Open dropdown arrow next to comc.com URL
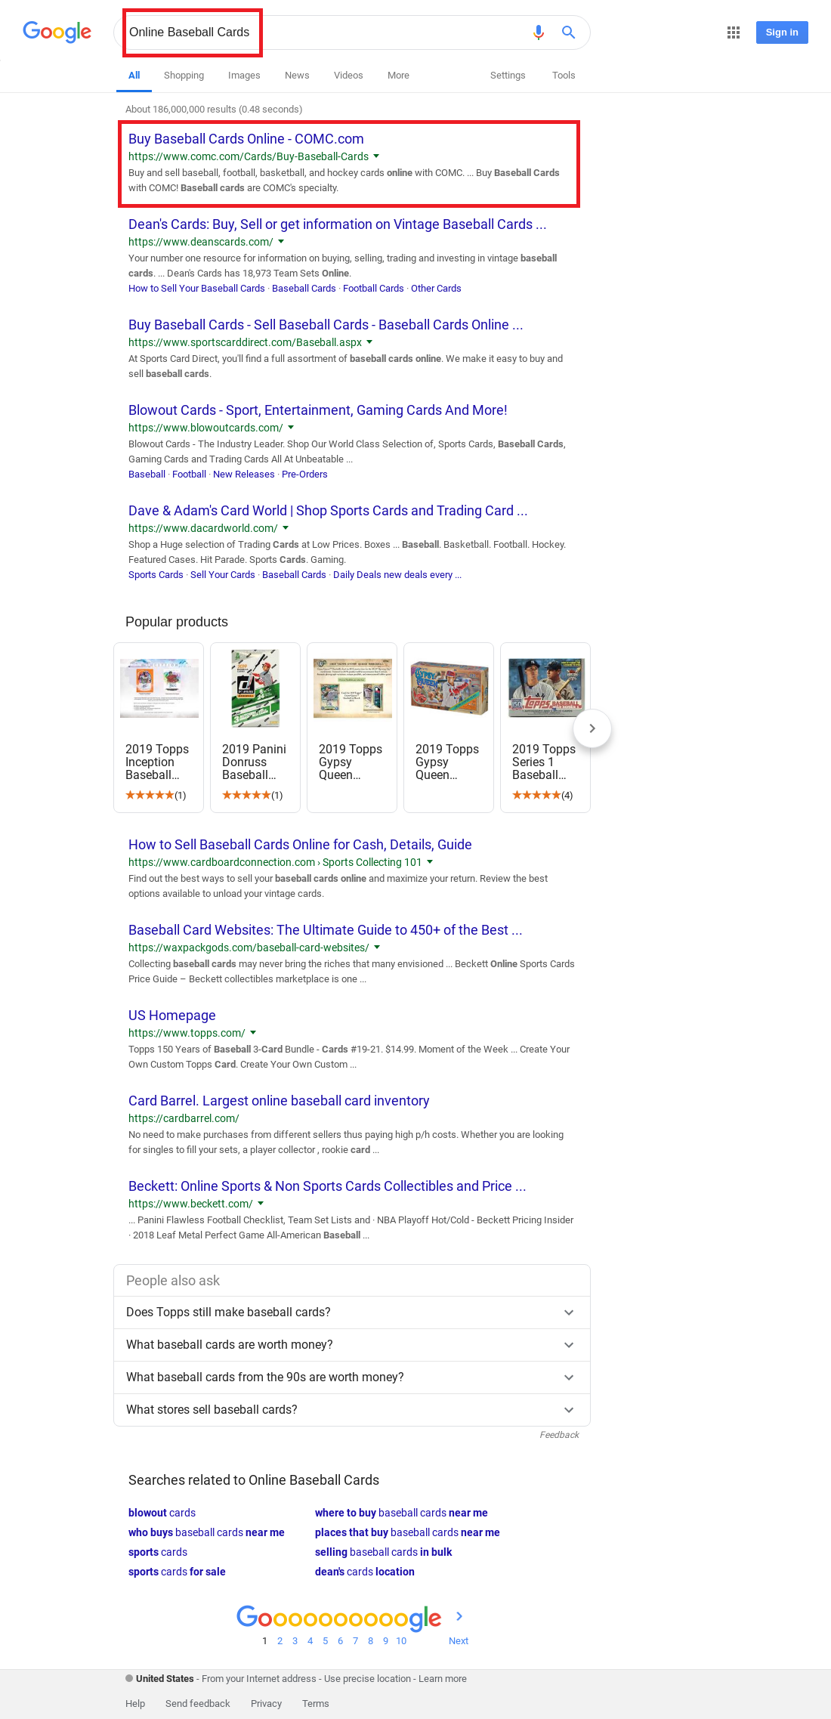This screenshot has height=1719, width=831. point(376,156)
